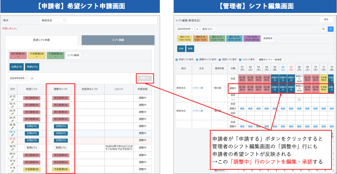
Task: Click next-month arrow in applicant screen
Action: [32, 78]
